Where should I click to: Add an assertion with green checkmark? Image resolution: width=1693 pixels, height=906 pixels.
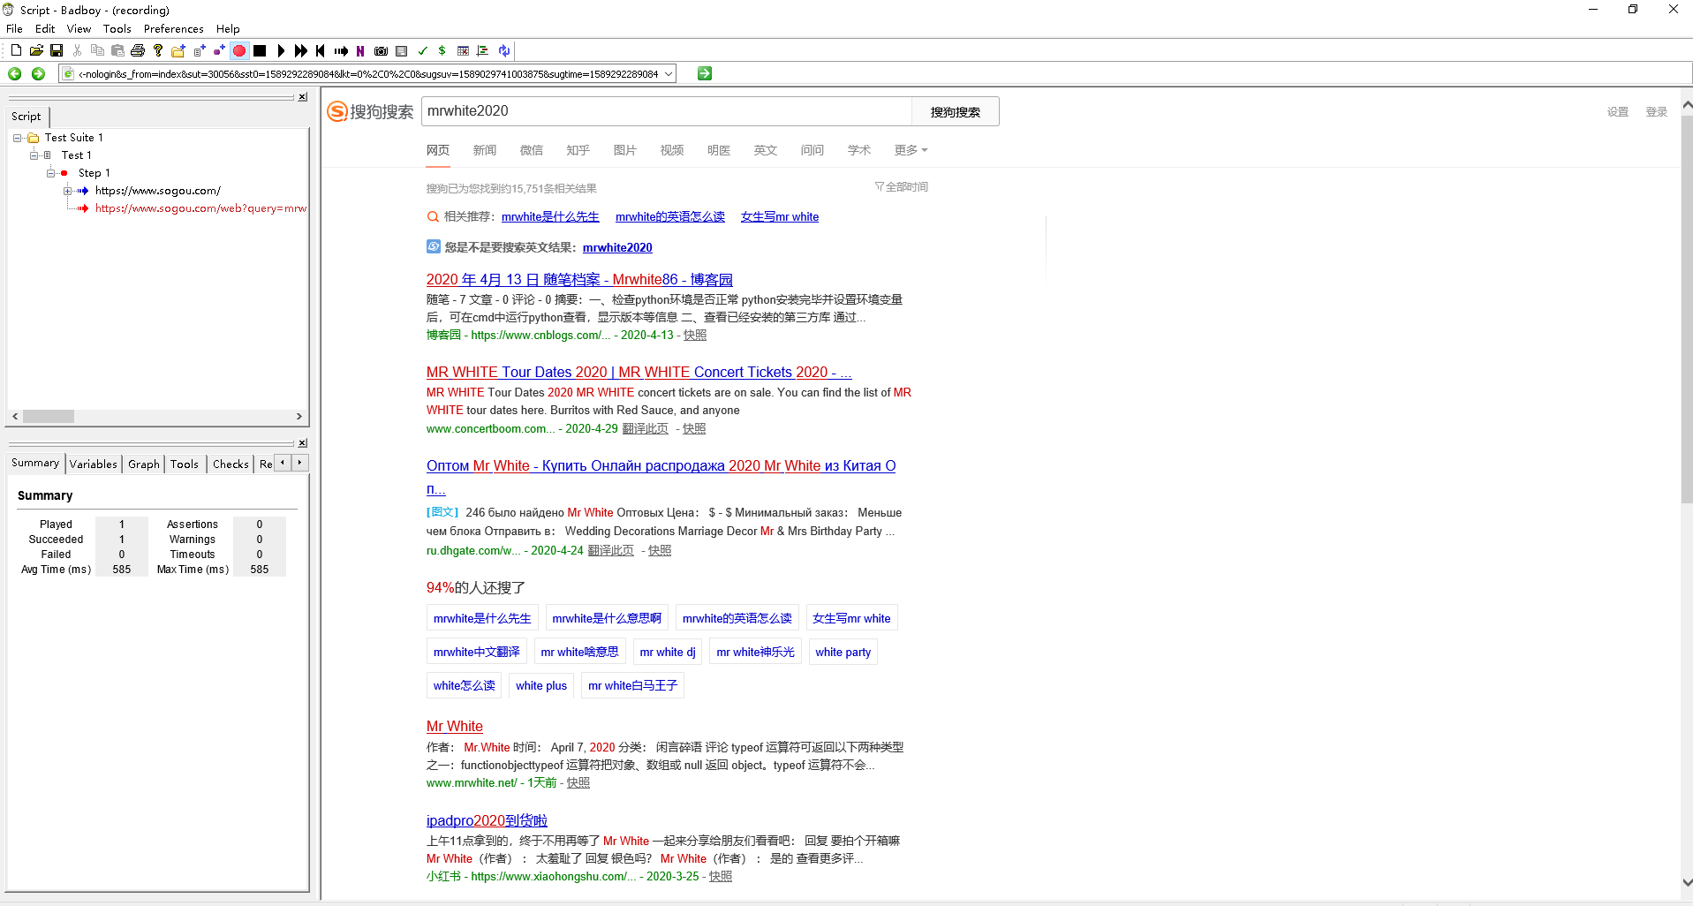pos(422,51)
